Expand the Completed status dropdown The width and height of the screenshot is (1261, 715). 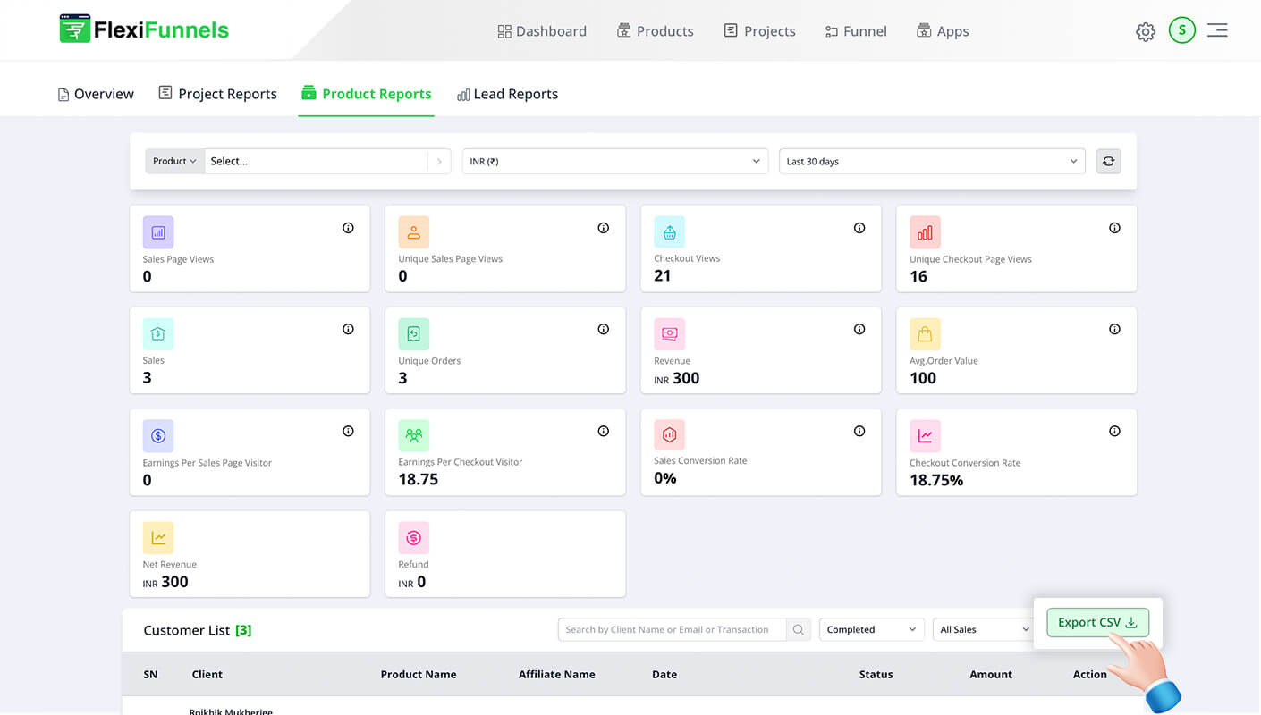pyautogui.click(x=871, y=630)
